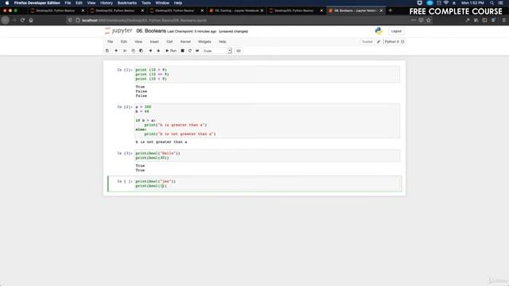The height and width of the screenshot is (286, 509).
Task: Insert a cell below with the plus icon
Action: pyautogui.click(x=116, y=51)
